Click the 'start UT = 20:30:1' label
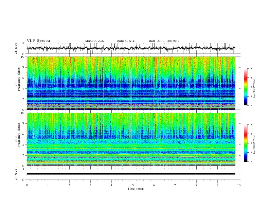Viewport: 269px width, 208px height. [164, 41]
